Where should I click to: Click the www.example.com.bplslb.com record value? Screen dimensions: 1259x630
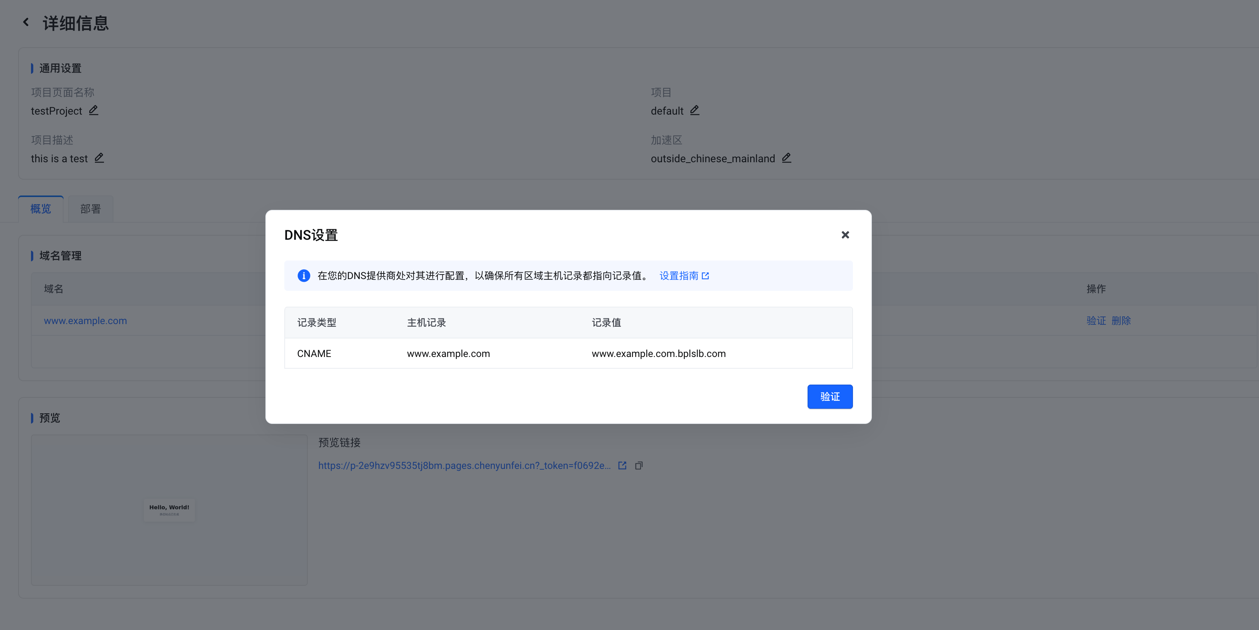(x=658, y=353)
